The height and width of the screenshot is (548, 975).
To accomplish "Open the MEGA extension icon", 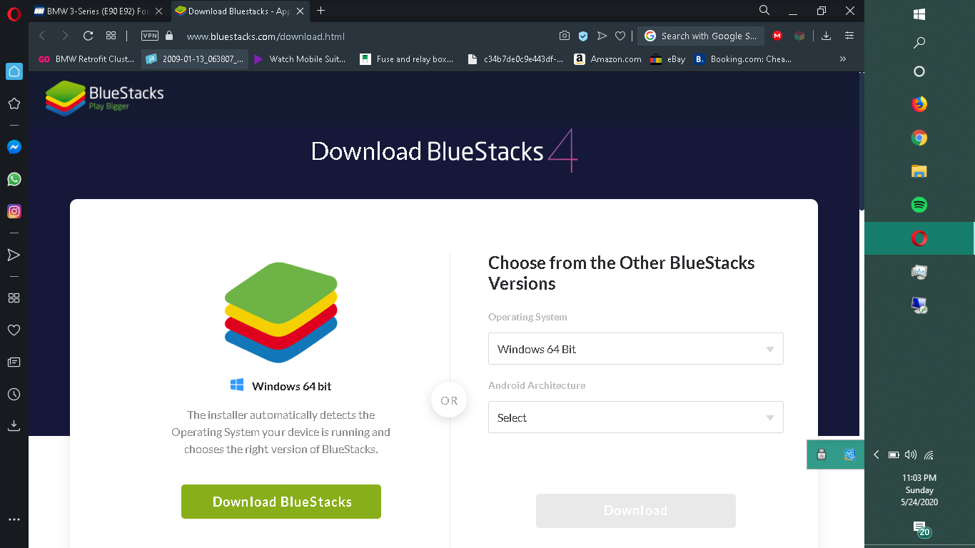I will point(777,36).
